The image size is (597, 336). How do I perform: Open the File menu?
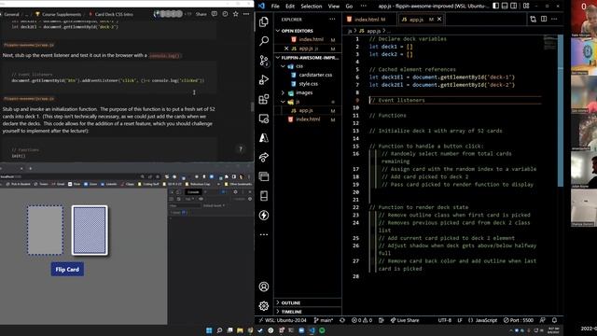coord(275,7)
